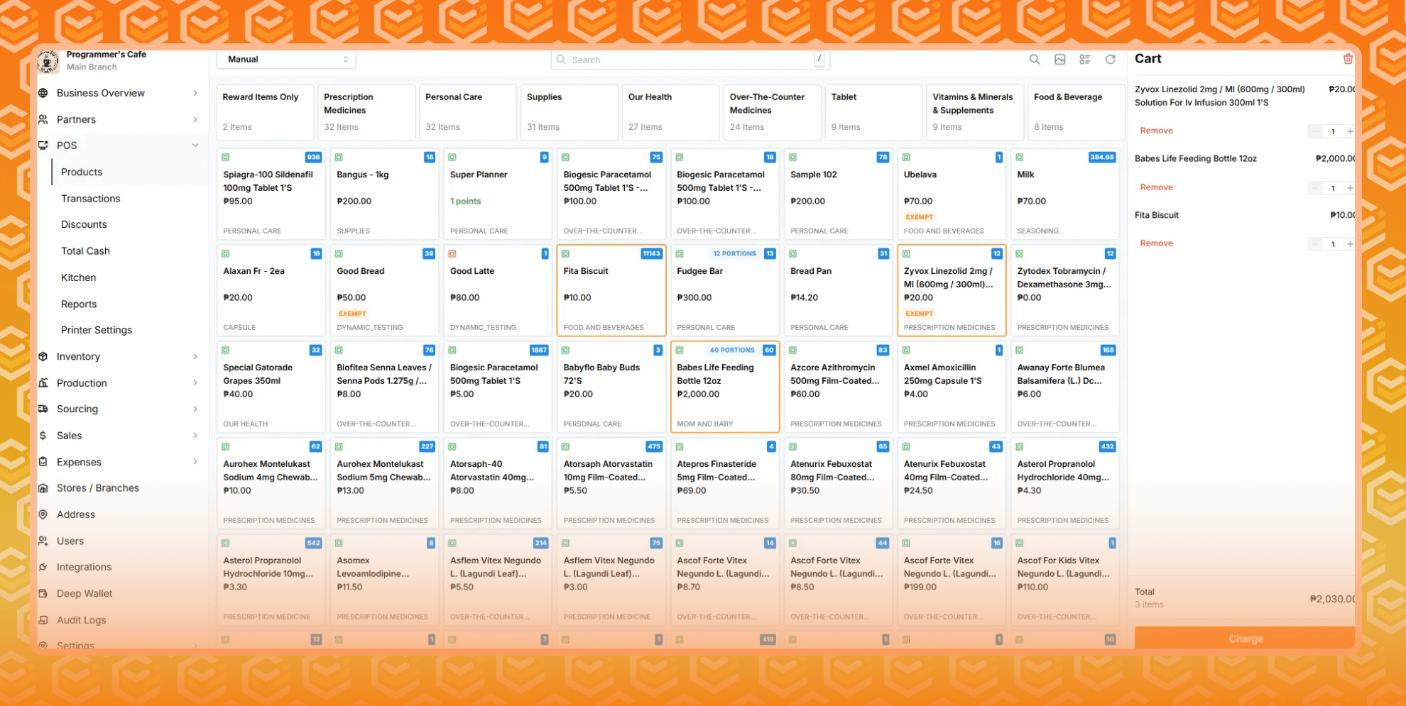Click the Deep Wallet sidebar icon

point(43,593)
